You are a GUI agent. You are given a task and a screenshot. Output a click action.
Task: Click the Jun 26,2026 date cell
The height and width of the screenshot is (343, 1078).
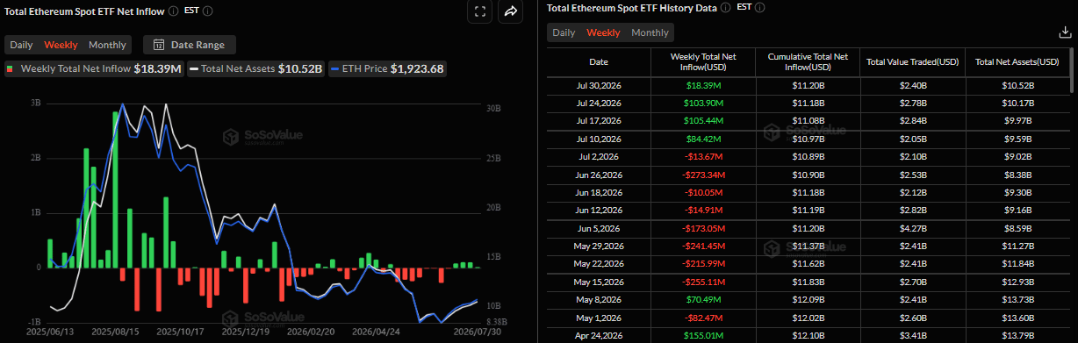click(598, 175)
